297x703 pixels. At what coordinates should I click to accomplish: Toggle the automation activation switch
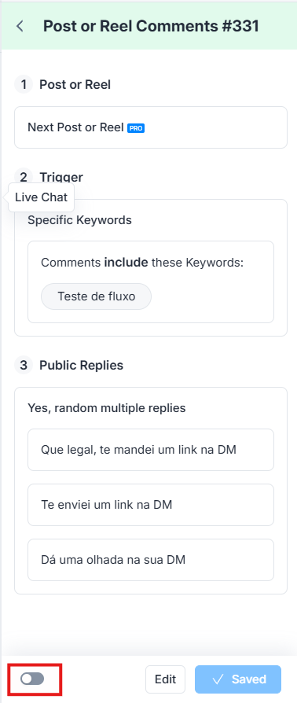coord(32,679)
